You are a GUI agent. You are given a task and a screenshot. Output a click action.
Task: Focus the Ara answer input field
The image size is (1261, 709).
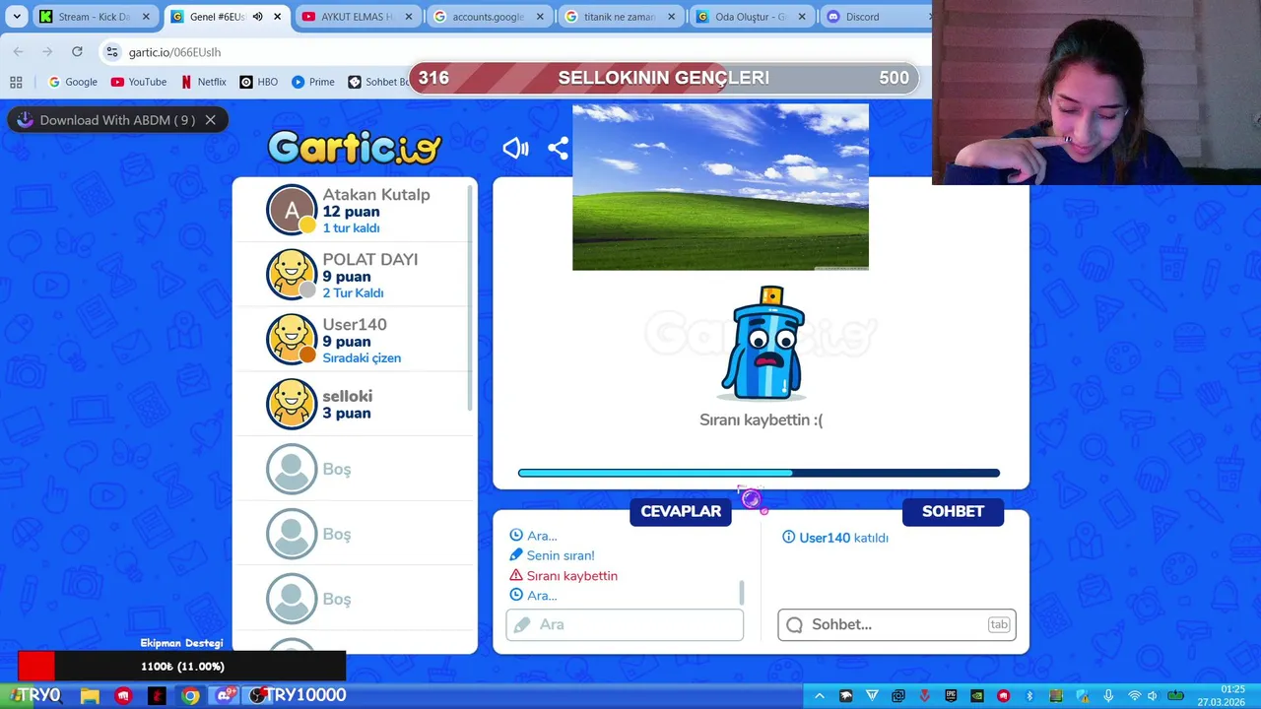pyautogui.click(x=625, y=624)
